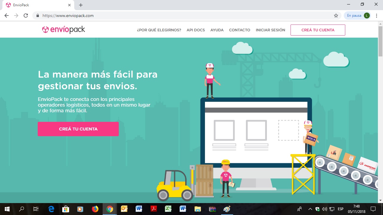The width and height of the screenshot is (383, 215).
Task: Open the clock showing 7:48
Action: pos(356,209)
